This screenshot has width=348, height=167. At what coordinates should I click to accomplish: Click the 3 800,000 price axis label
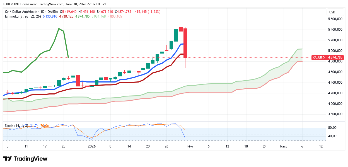point(335,114)
